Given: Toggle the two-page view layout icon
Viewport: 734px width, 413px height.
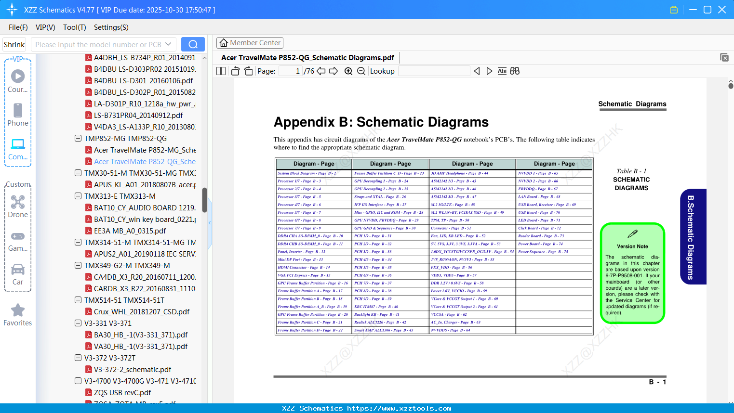Looking at the screenshot, I should [221, 71].
